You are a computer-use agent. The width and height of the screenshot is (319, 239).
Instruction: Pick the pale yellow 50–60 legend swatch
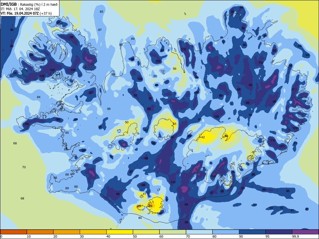146,232
